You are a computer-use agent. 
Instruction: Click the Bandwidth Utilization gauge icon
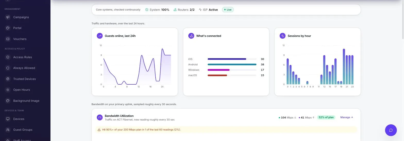(x=100, y=117)
